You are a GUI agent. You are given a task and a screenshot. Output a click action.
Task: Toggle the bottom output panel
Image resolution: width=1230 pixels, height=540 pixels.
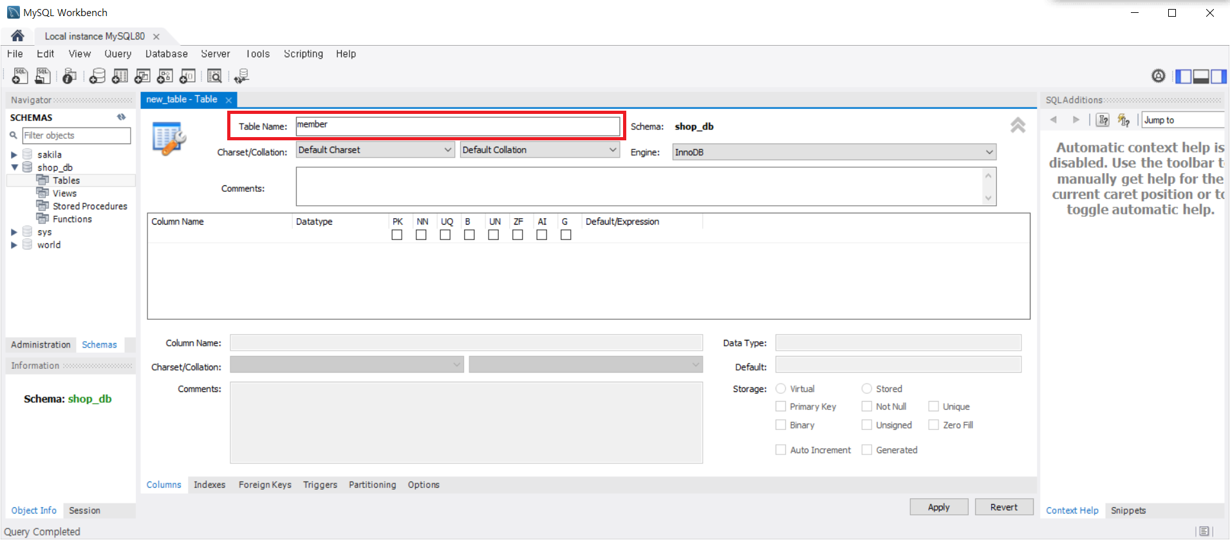[x=1201, y=76]
